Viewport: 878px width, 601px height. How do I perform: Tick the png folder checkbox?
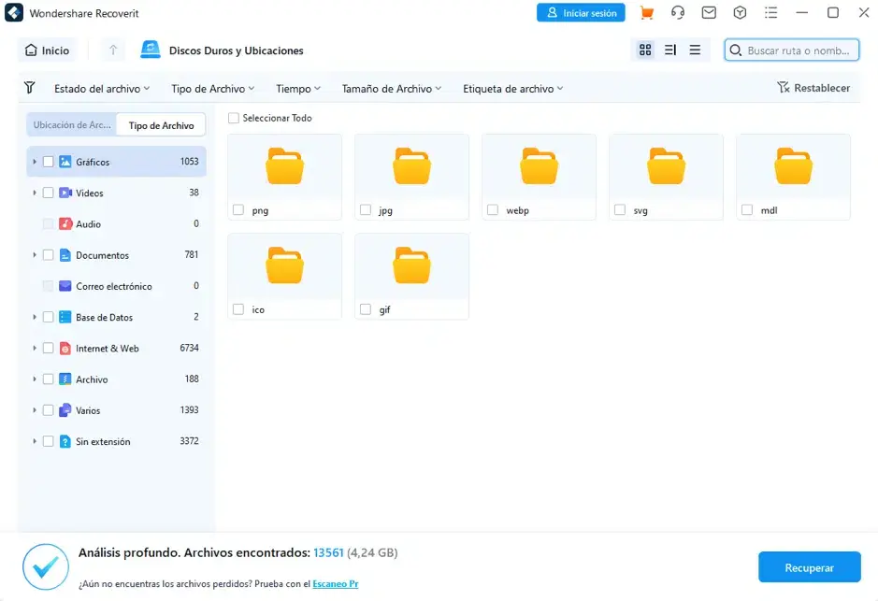tap(238, 210)
